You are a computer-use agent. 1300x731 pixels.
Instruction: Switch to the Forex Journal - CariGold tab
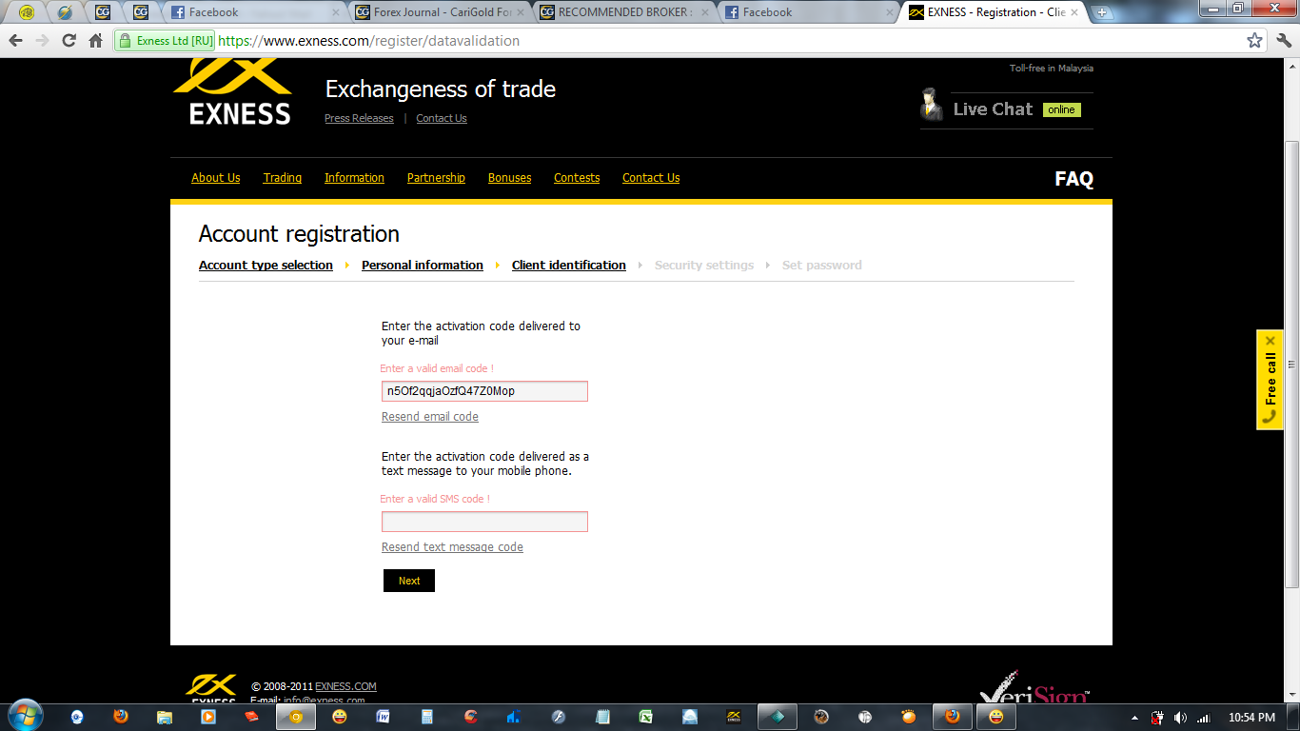click(437, 12)
